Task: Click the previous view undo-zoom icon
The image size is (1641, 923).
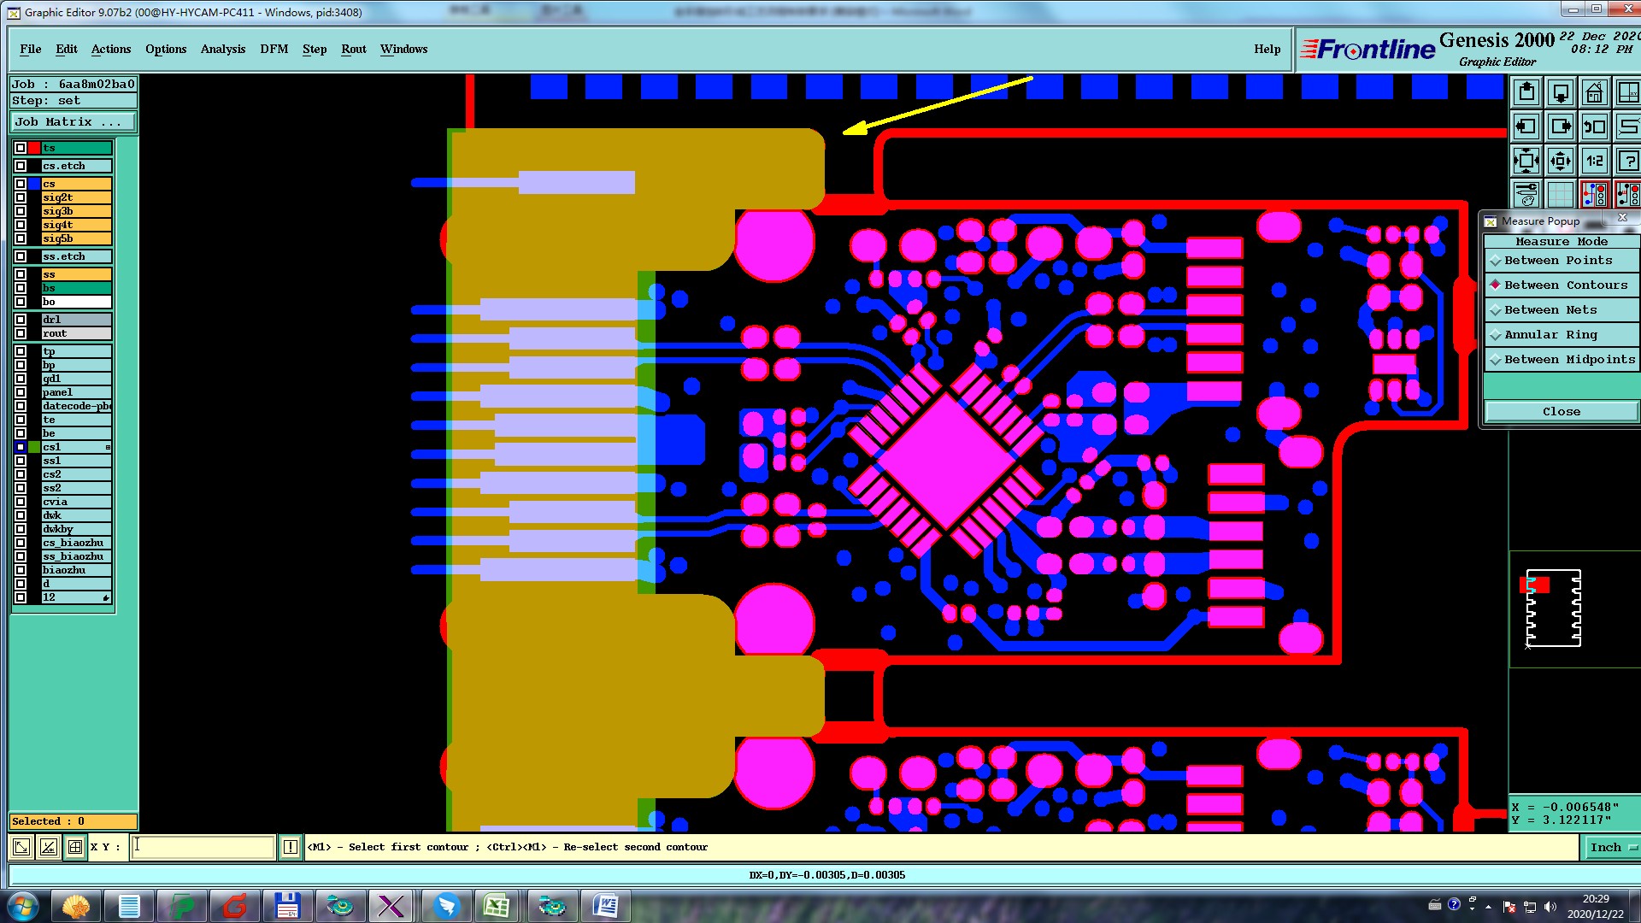Action: tap(1594, 126)
